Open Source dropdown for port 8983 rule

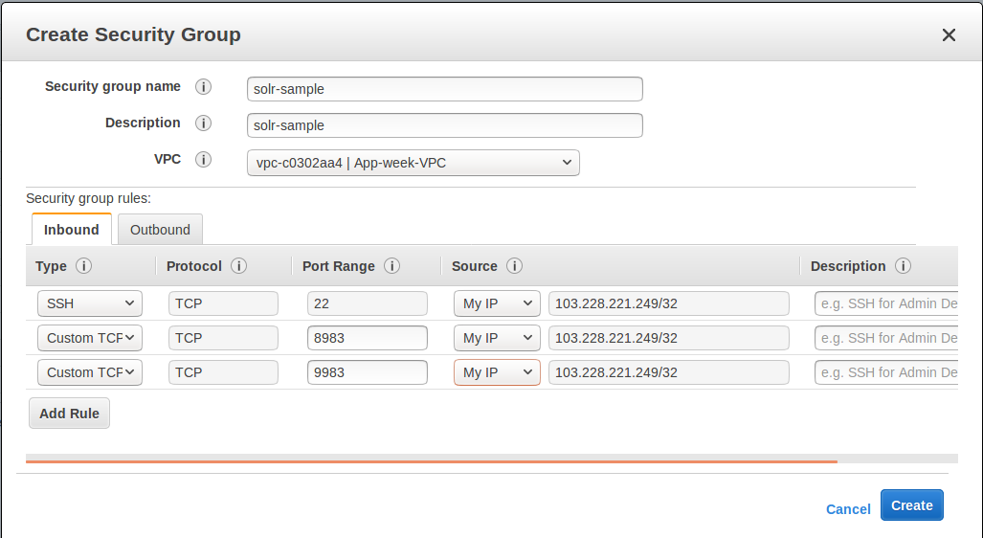coord(496,338)
